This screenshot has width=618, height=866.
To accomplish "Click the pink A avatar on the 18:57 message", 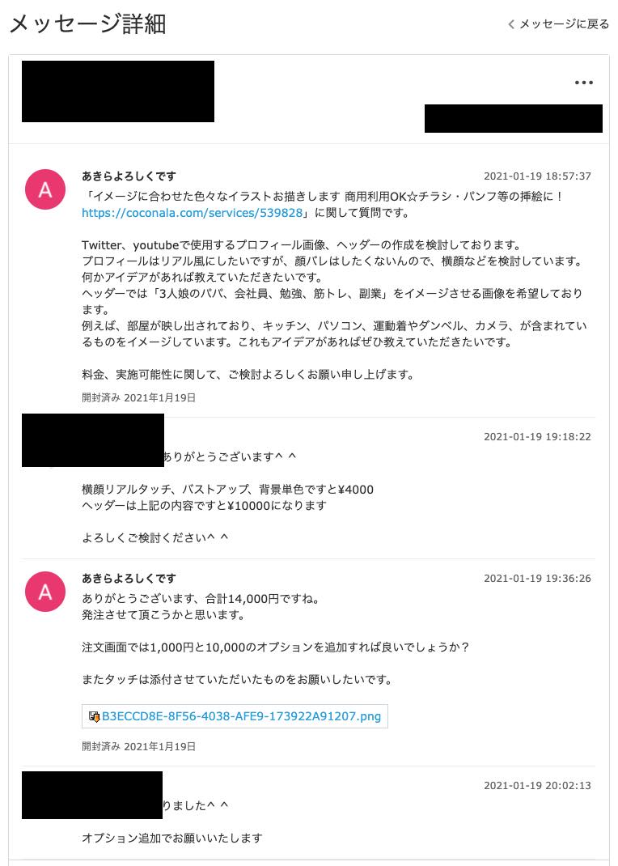I will coord(45,189).
